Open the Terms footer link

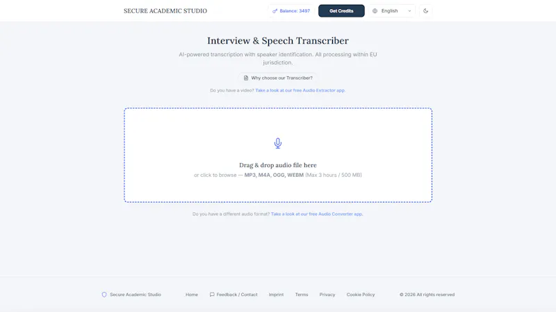[x=302, y=295]
